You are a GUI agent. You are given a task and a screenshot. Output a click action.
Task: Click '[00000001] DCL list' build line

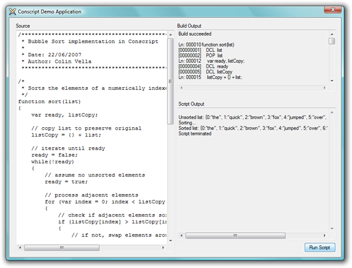click(200, 50)
